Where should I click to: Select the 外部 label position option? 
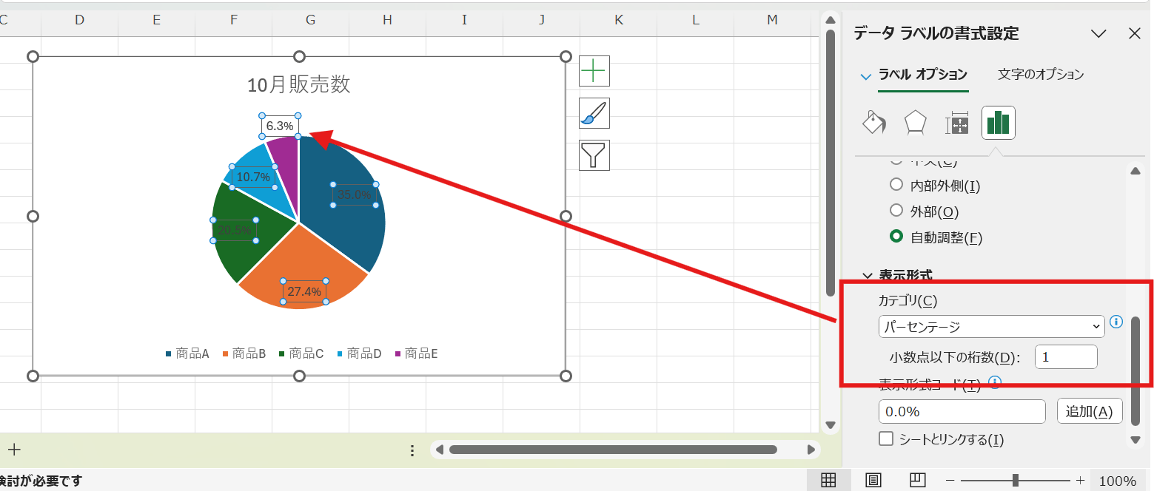click(896, 211)
